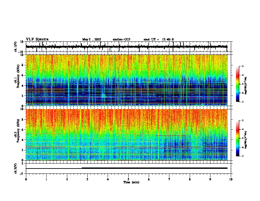Click the ch.1 spectrogram plot
The height and width of the screenshot is (201, 260).
(126, 80)
